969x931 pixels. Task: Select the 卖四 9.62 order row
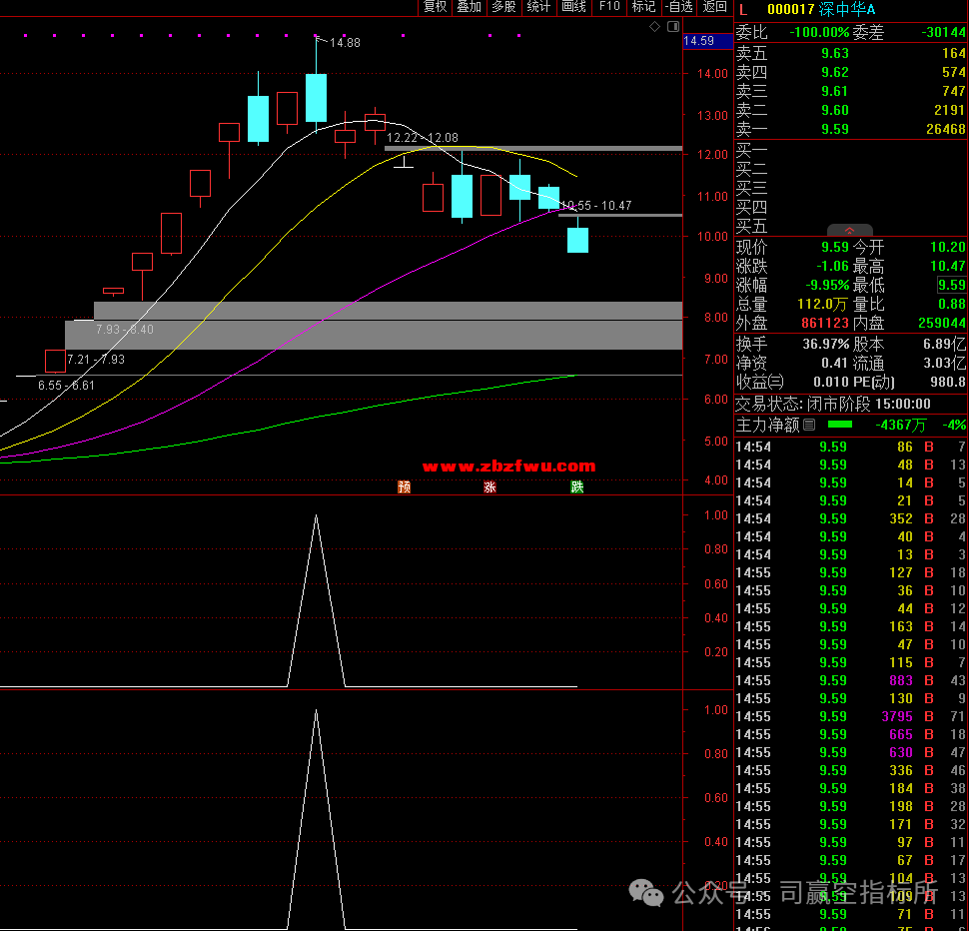(x=851, y=72)
